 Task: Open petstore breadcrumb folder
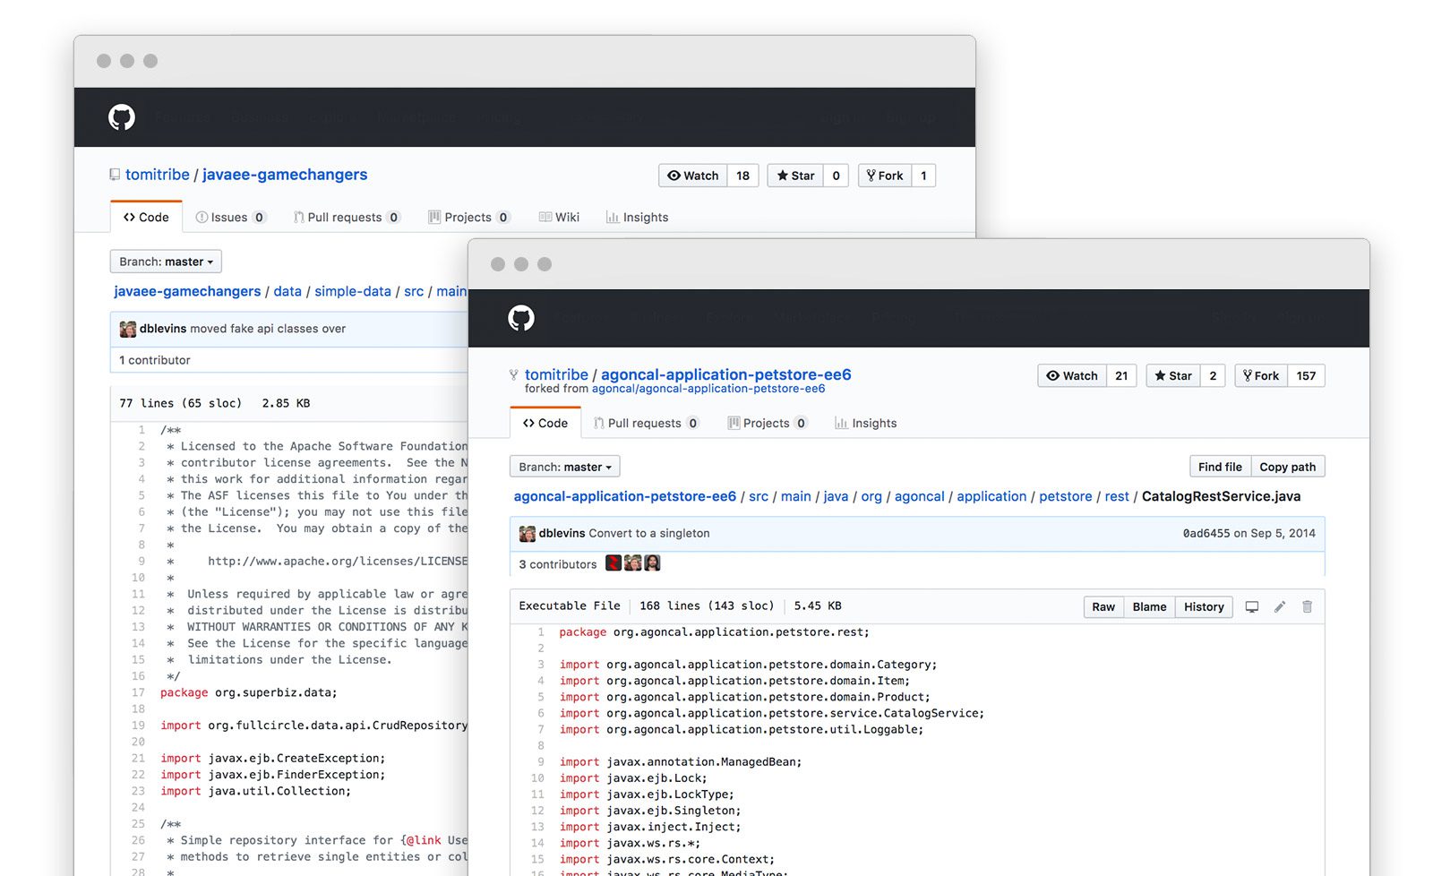point(1066,496)
